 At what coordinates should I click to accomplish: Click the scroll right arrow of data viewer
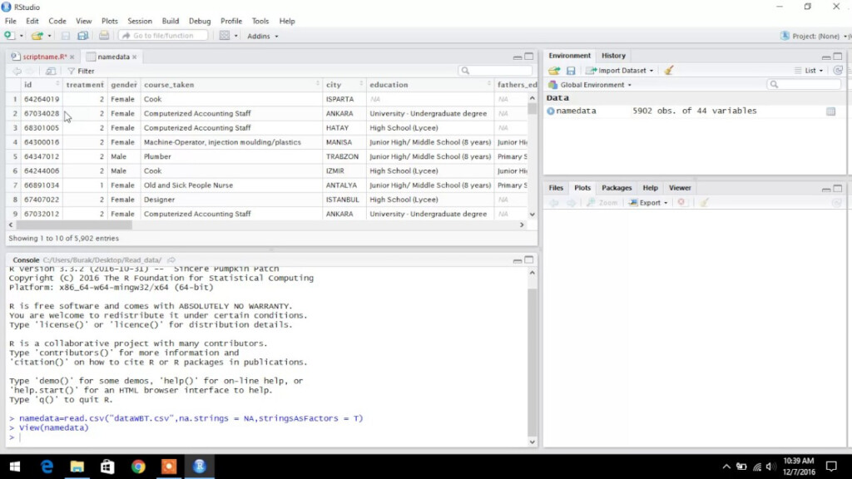[x=523, y=225]
